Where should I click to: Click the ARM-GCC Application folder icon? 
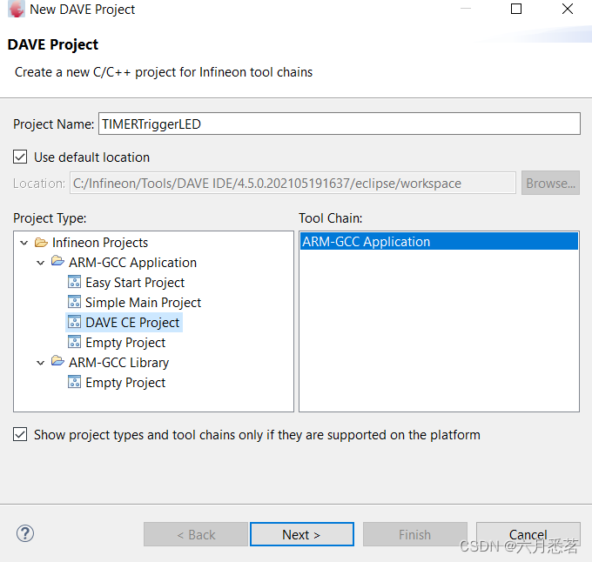pyautogui.click(x=57, y=261)
